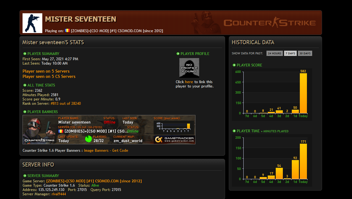
Task: Switch to 30 Days historical data
Action: [305, 53]
